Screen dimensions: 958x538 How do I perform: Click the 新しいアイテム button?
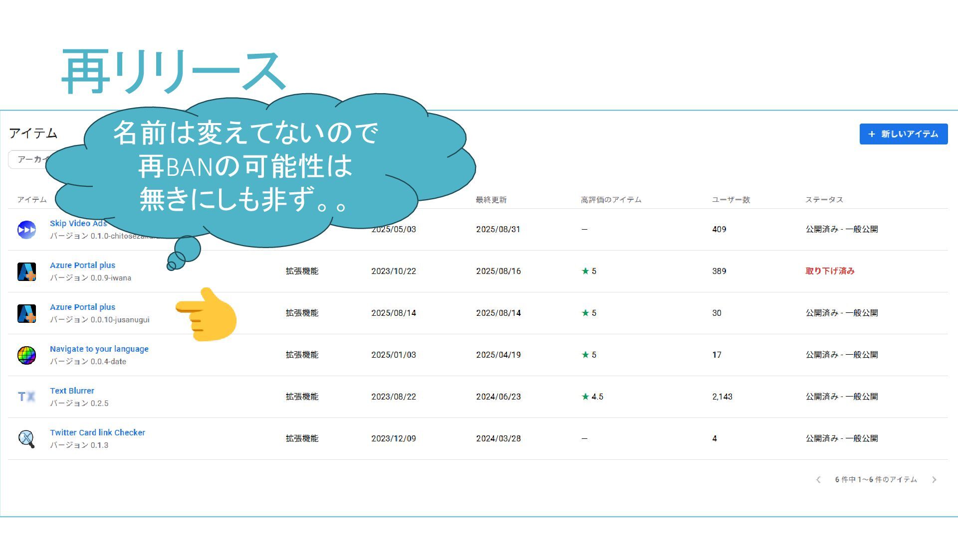tap(903, 134)
